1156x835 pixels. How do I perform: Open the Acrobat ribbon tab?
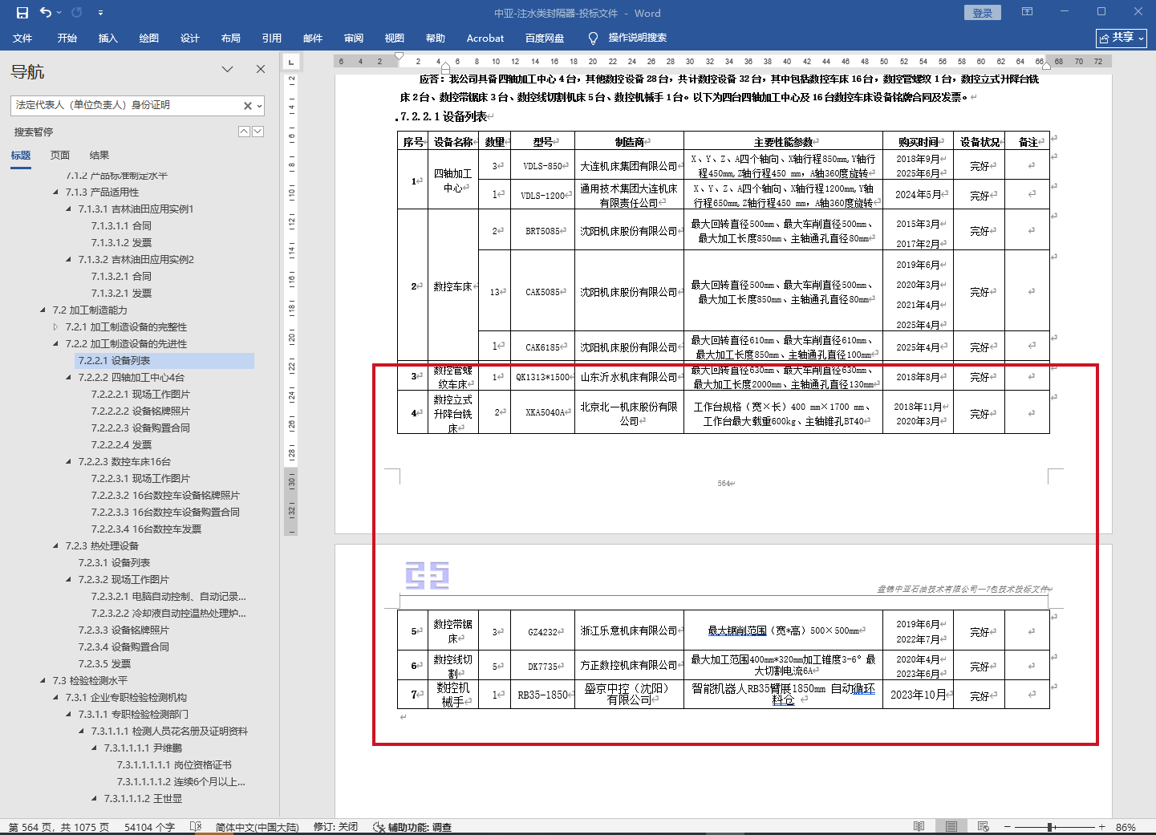(x=485, y=38)
